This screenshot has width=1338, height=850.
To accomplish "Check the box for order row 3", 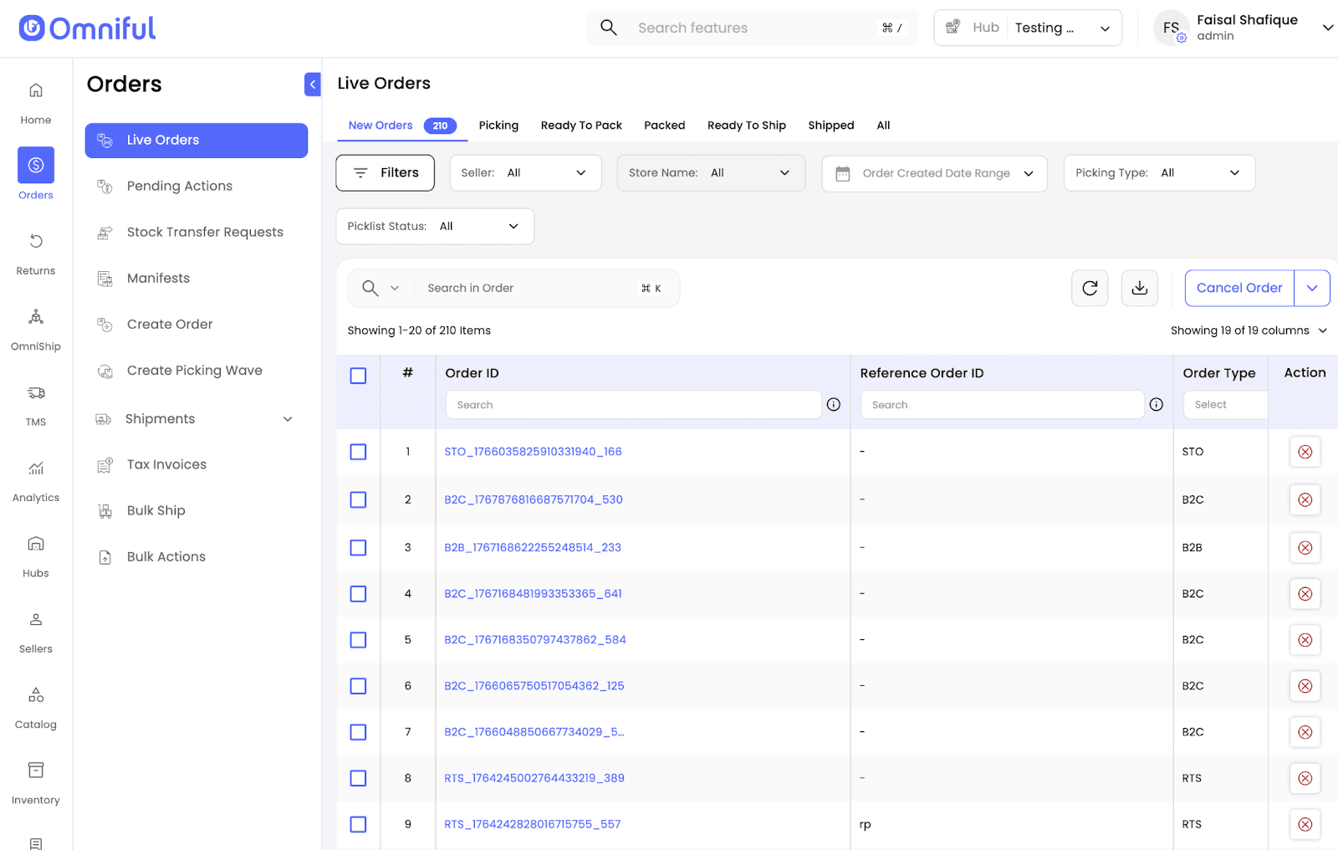I will (358, 548).
